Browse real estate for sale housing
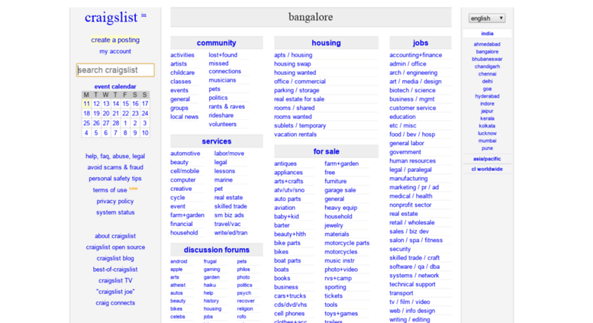This screenshot has height=323, width=593. [x=299, y=99]
